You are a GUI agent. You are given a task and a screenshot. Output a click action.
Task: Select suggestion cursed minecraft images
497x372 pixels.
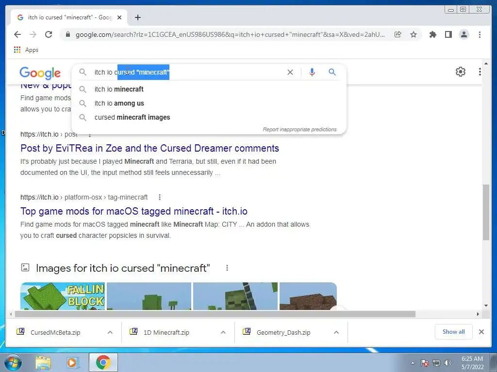pyautogui.click(x=209, y=117)
